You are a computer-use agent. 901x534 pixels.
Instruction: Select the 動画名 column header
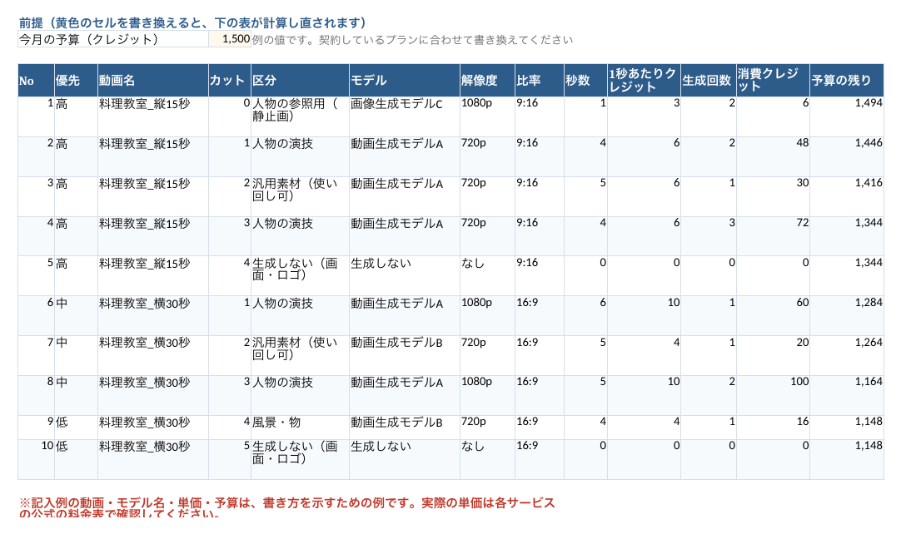pos(153,81)
